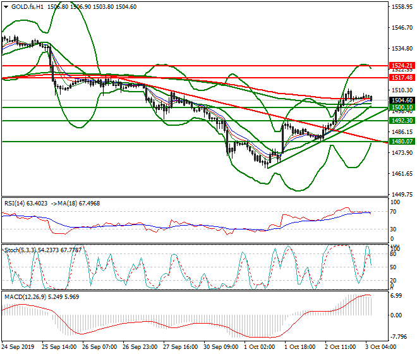Select the green 1500.10 level label
The height and width of the screenshot is (354, 417).
pos(402,108)
